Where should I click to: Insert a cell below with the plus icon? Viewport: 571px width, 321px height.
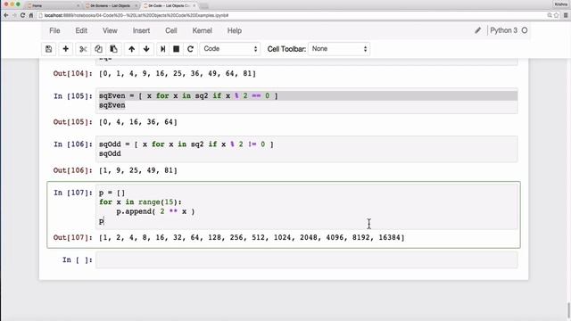click(x=65, y=49)
